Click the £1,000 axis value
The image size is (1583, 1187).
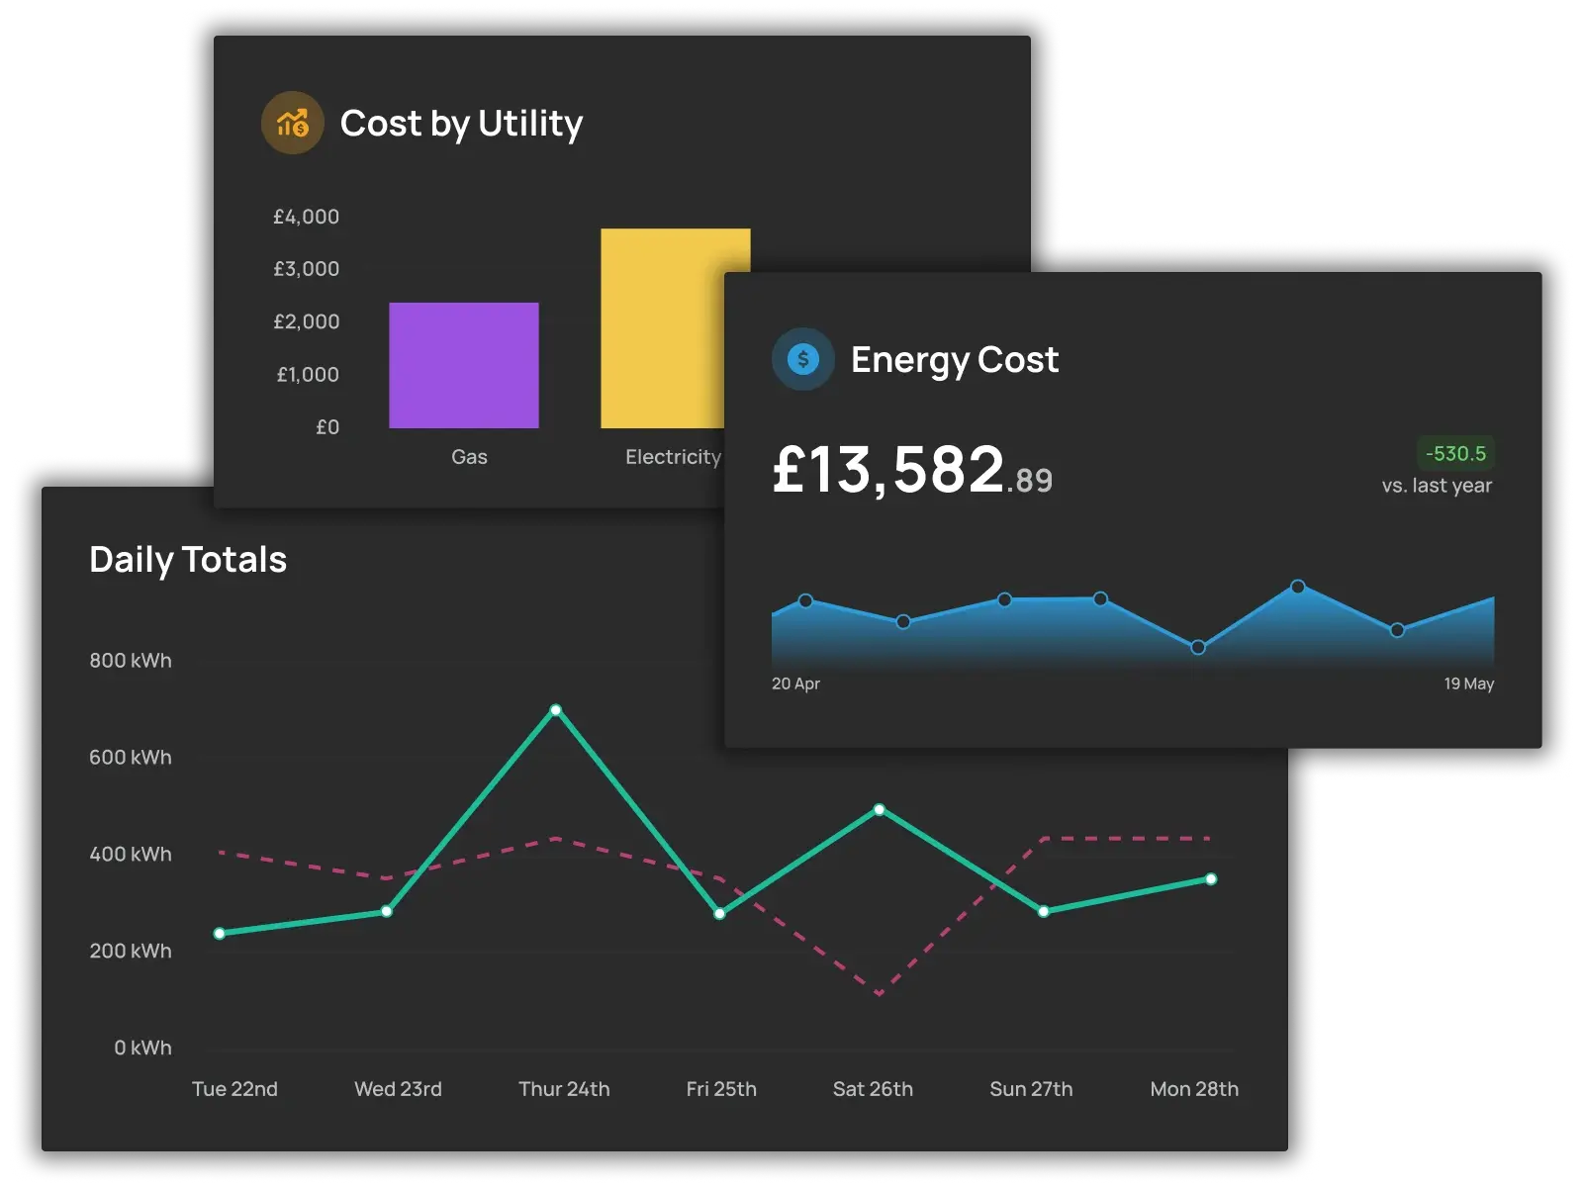[x=308, y=375]
